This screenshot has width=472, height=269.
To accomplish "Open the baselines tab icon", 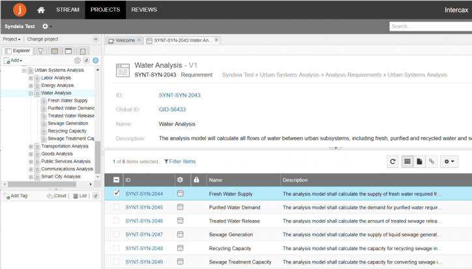I will pyautogui.click(x=68, y=51).
